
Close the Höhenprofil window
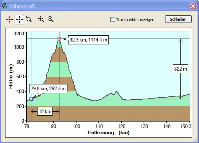coord(193,6)
